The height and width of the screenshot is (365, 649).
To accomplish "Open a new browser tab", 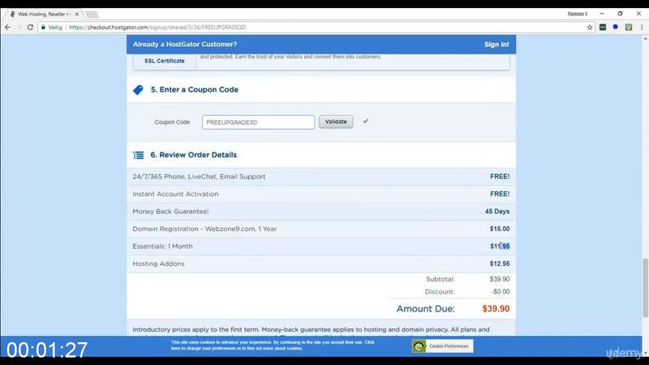I will (x=92, y=15).
